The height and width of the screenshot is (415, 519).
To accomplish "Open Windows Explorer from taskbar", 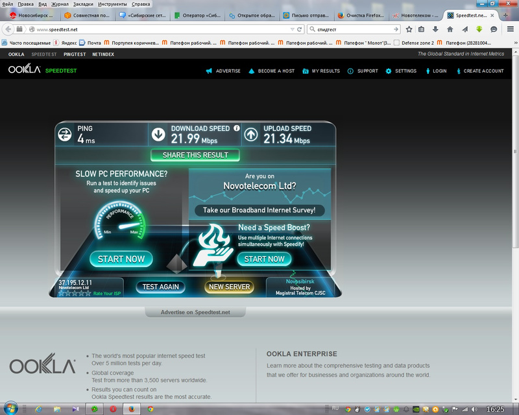I will coord(57,409).
